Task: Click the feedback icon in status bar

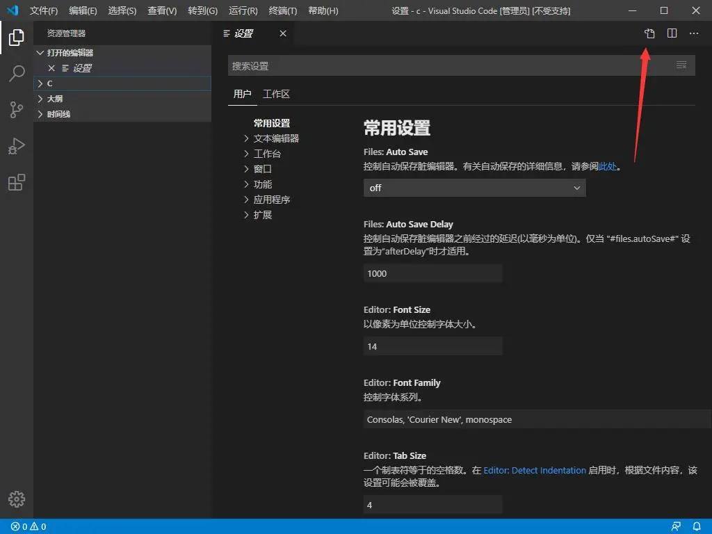Action: 676,526
